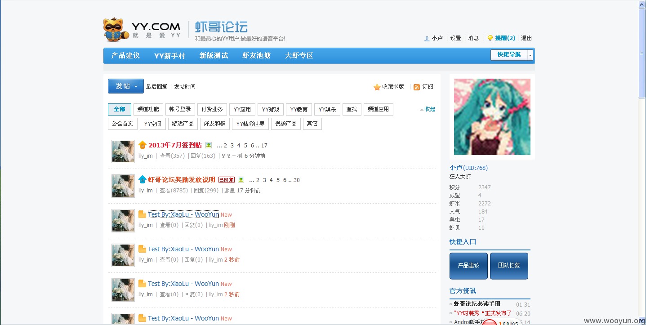This screenshot has height=325, width=646.
Task: Select the YY精彩世界 category
Action: (x=250, y=124)
